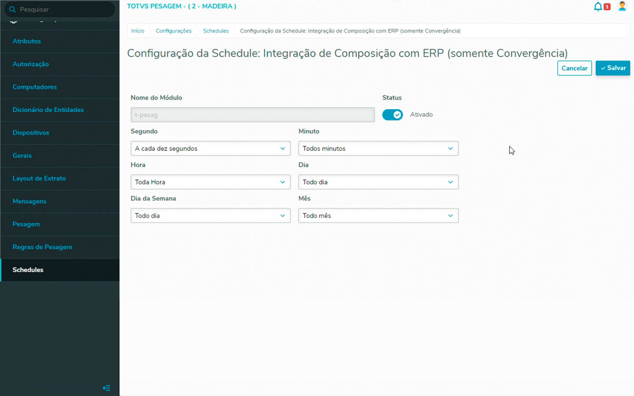Open the notifications bell icon
This screenshot has width=634, height=396.
click(598, 7)
